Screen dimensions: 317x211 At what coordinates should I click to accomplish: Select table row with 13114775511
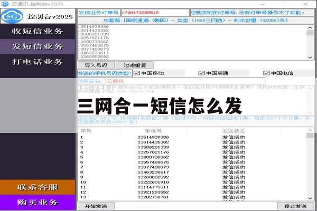[x=192, y=187]
